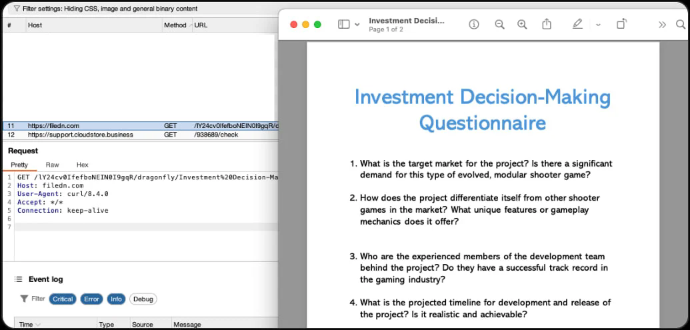The height and width of the screenshot is (330, 690).
Task: Zoom in on the PDF document
Action: [522, 24]
